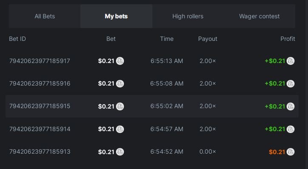Click the Payout column header

208,39
